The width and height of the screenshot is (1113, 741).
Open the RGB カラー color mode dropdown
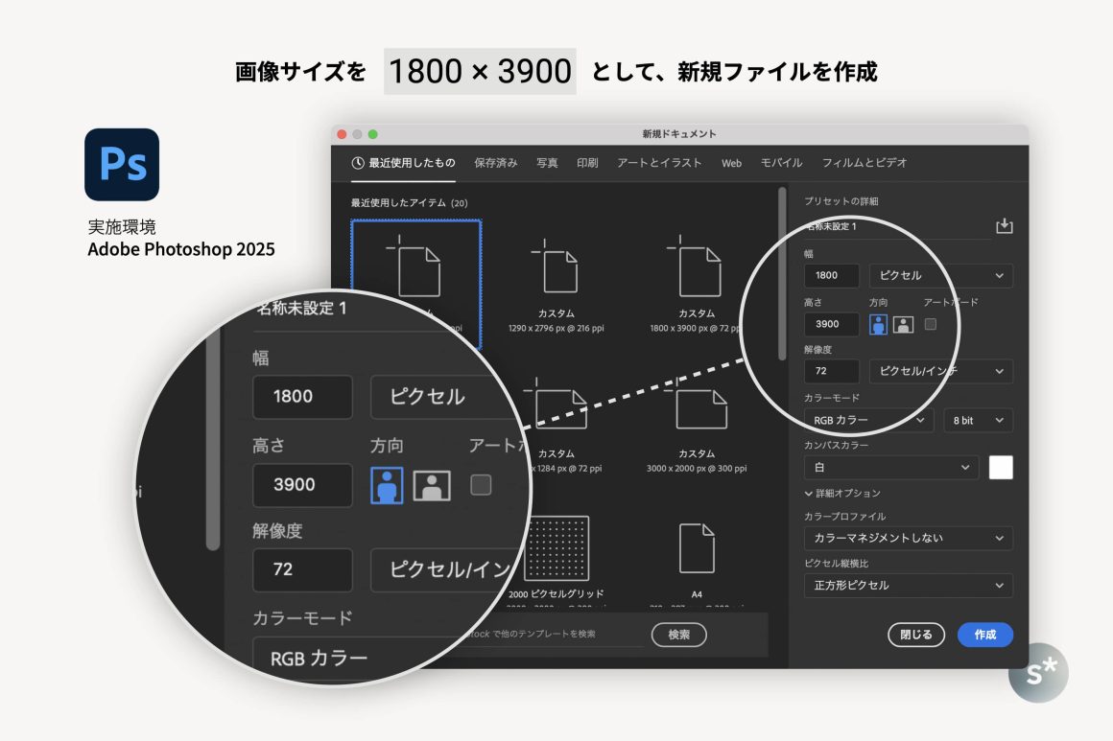point(868,420)
